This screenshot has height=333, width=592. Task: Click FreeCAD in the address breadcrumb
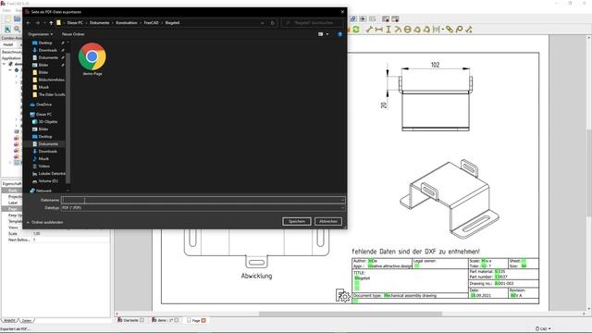tap(151, 23)
